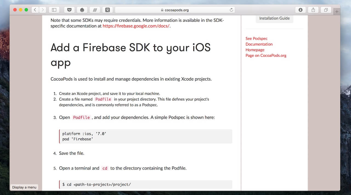
Task: Click the triple-slash extension icon
Action: click(95, 10)
